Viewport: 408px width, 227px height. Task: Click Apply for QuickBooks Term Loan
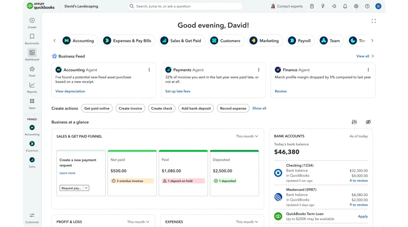363,216
